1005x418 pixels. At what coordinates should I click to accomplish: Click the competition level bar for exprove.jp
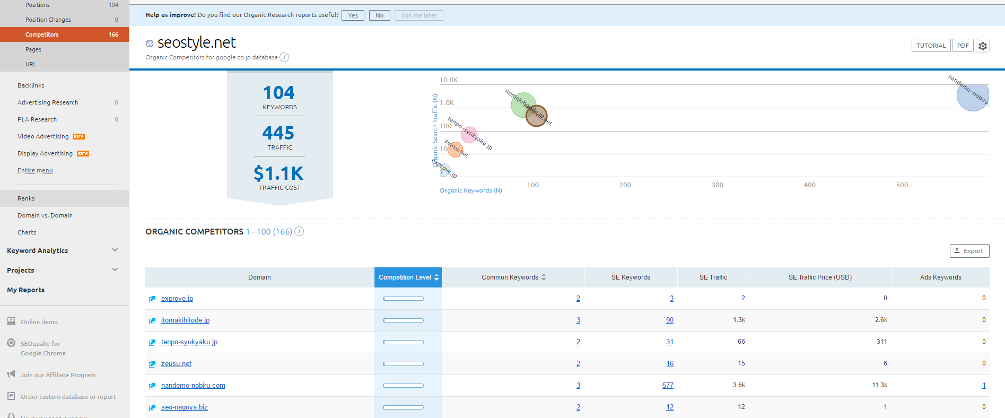tap(403, 299)
